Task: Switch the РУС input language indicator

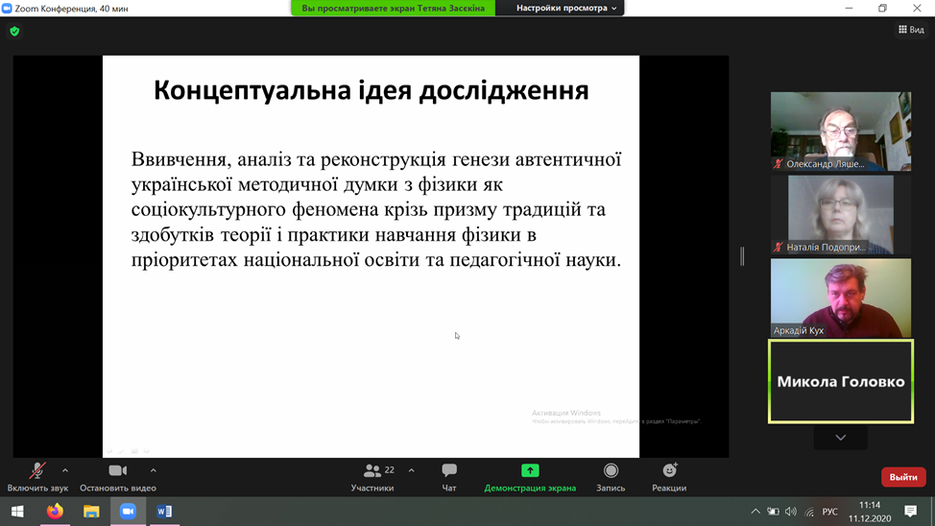Action: click(830, 512)
